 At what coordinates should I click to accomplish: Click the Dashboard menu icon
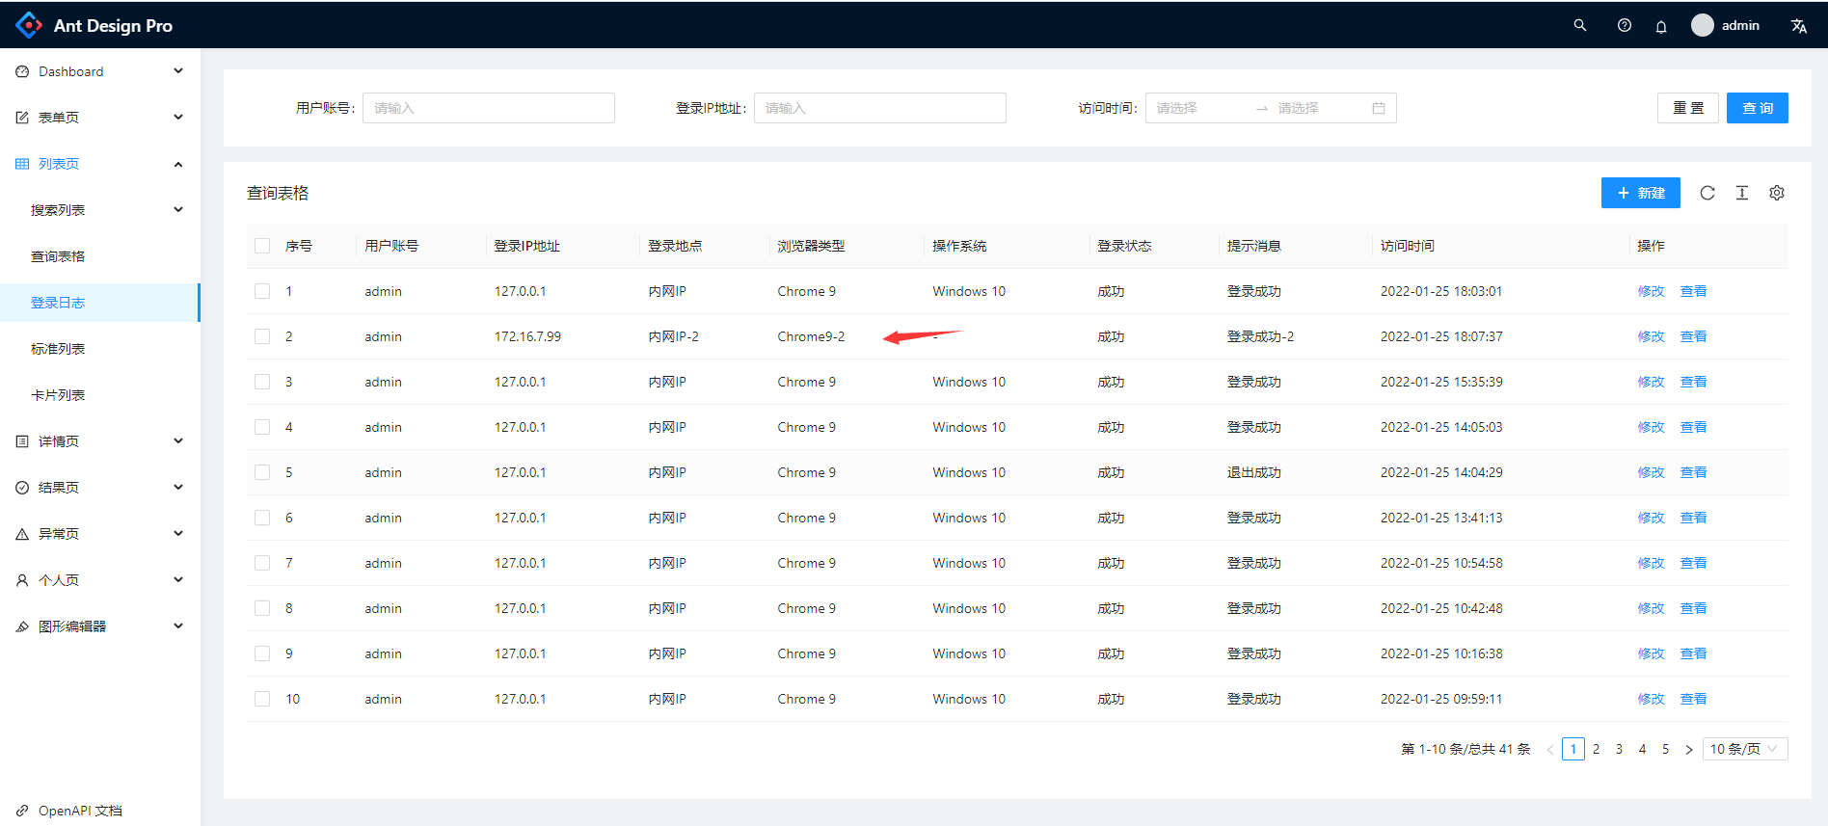pos(22,71)
